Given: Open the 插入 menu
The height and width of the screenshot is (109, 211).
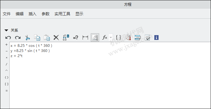Looking at the screenshot, I should coord(33,14).
